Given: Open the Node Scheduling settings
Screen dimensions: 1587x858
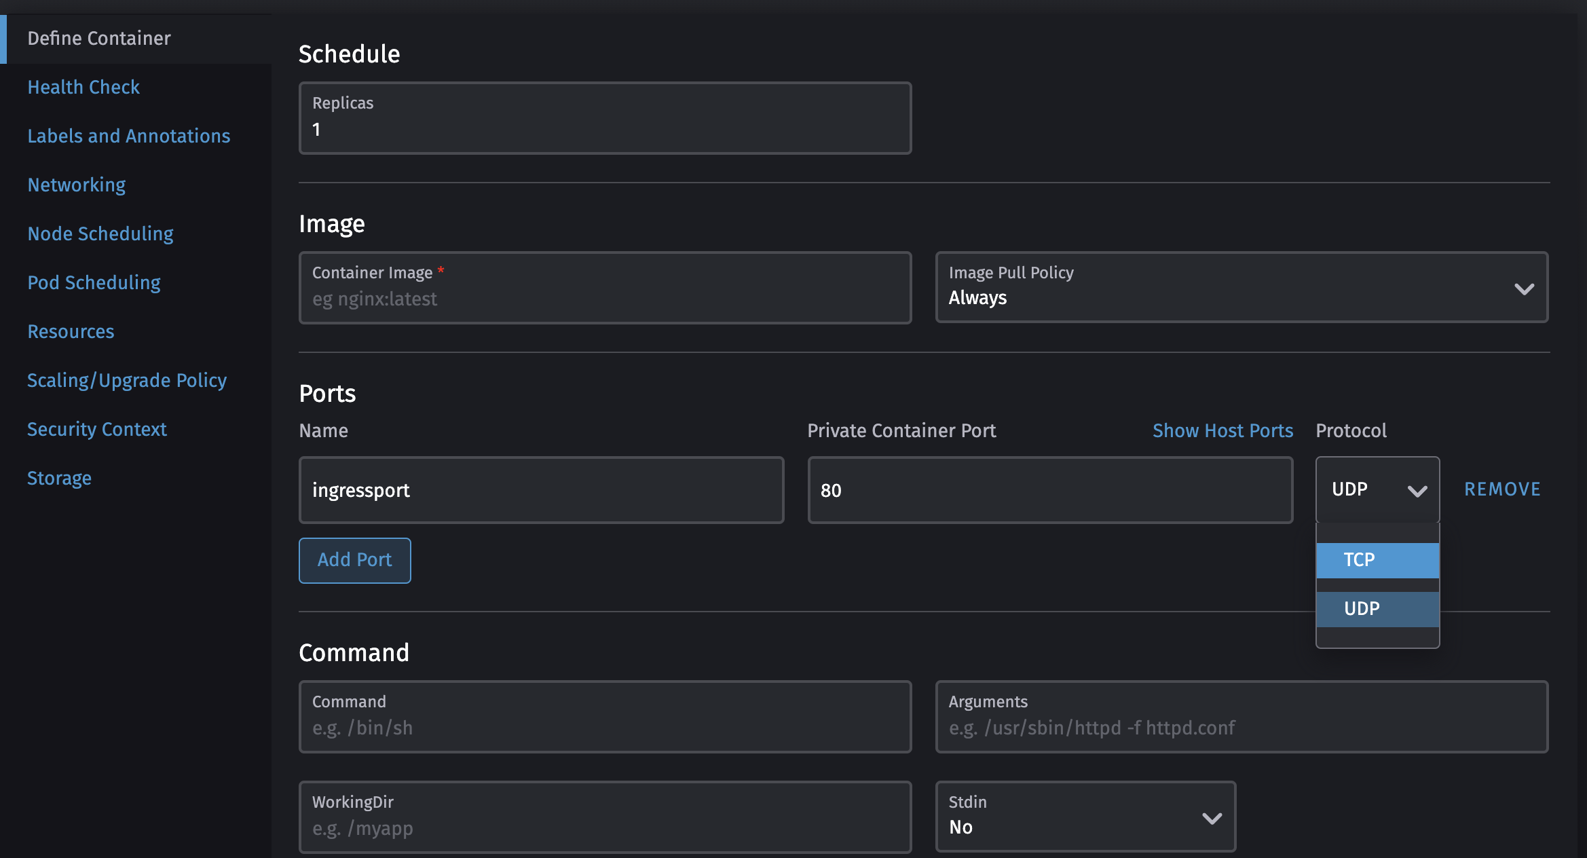Looking at the screenshot, I should [x=100, y=234].
